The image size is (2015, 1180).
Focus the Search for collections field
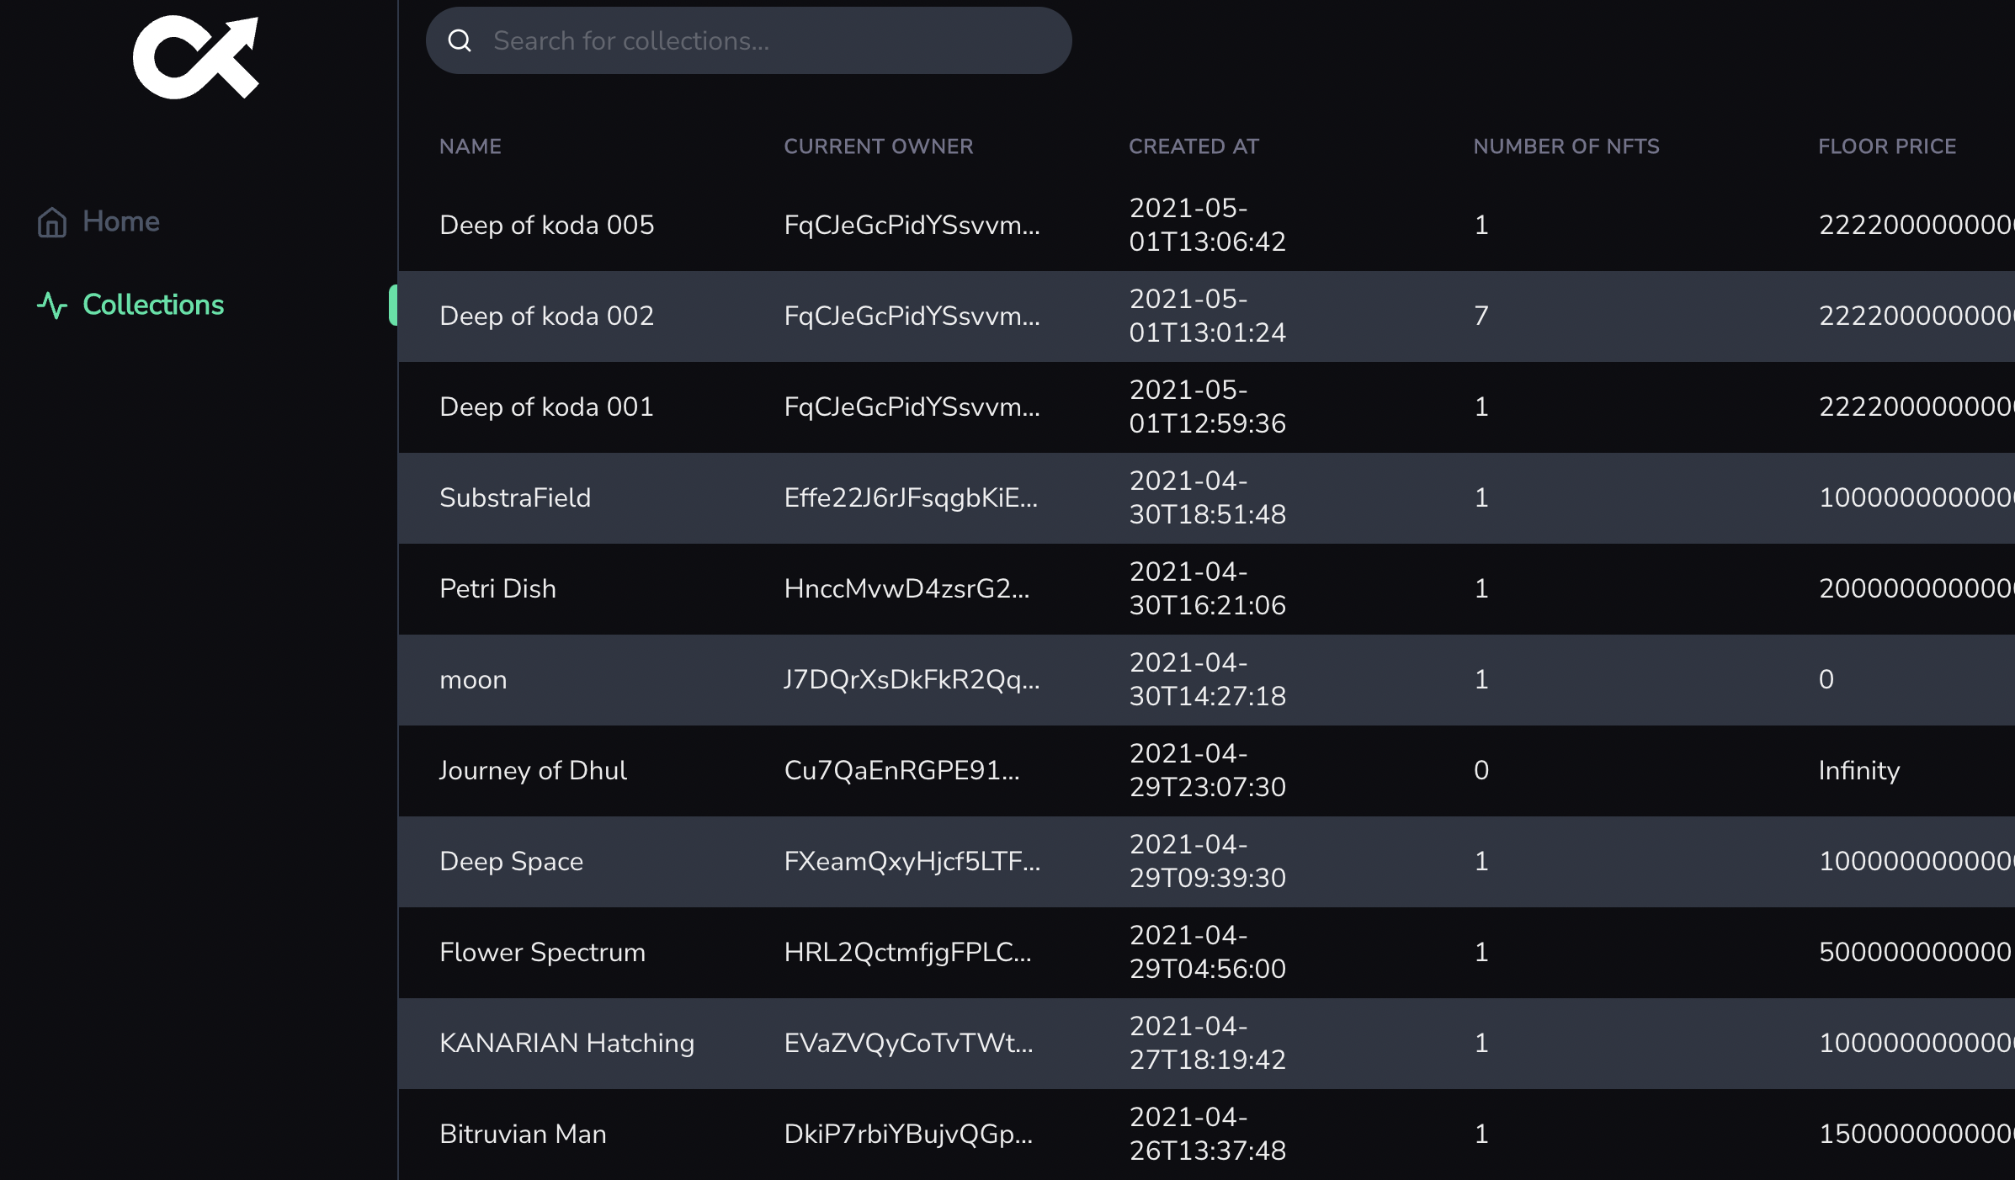tap(758, 40)
